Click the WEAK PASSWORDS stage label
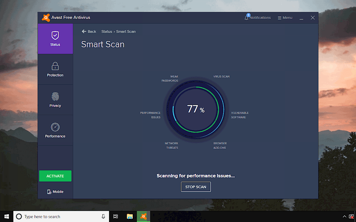This screenshot has width=356, height=222. coord(170,78)
